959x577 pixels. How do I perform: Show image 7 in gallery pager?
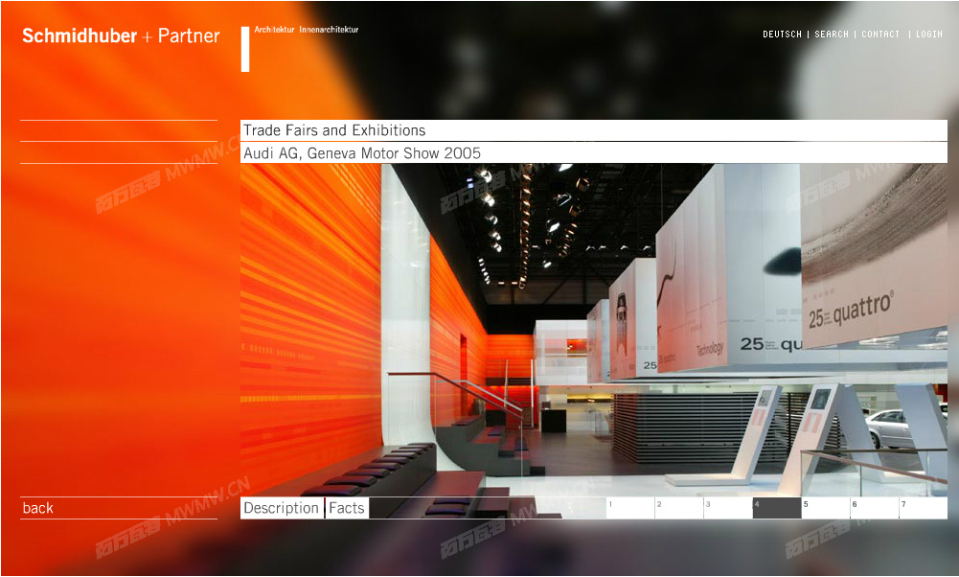(x=923, y=508)
